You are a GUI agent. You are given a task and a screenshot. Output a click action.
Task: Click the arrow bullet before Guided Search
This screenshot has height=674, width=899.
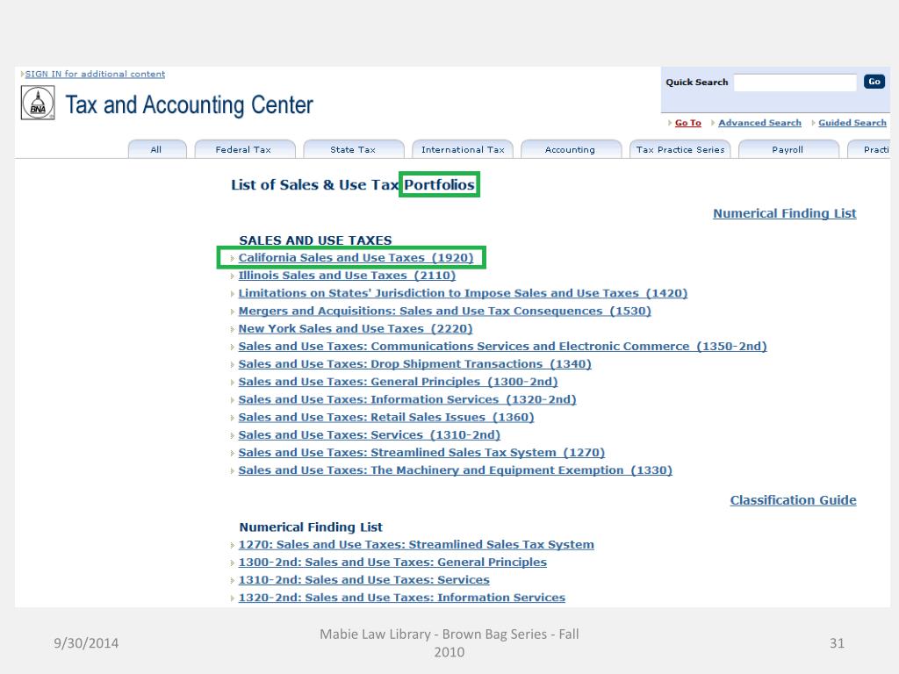pos(813,123)
